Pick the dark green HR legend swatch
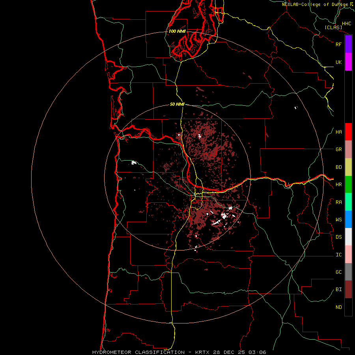The width and height of the screenshot is (355, 355). (348, 185)
